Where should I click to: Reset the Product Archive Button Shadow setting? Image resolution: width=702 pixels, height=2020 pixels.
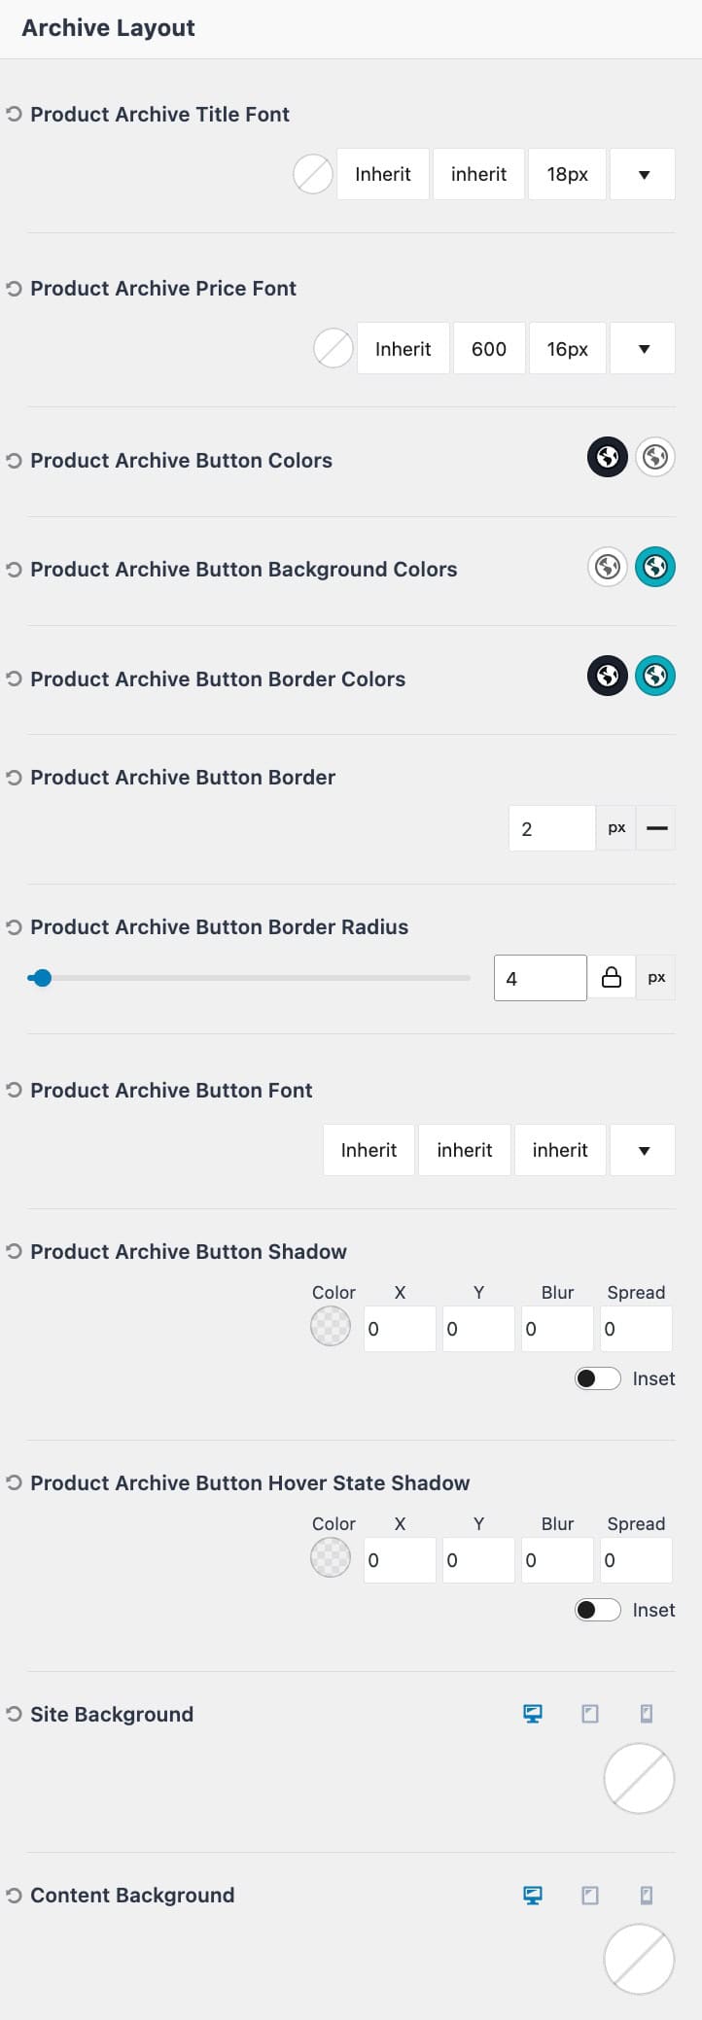14,1252
